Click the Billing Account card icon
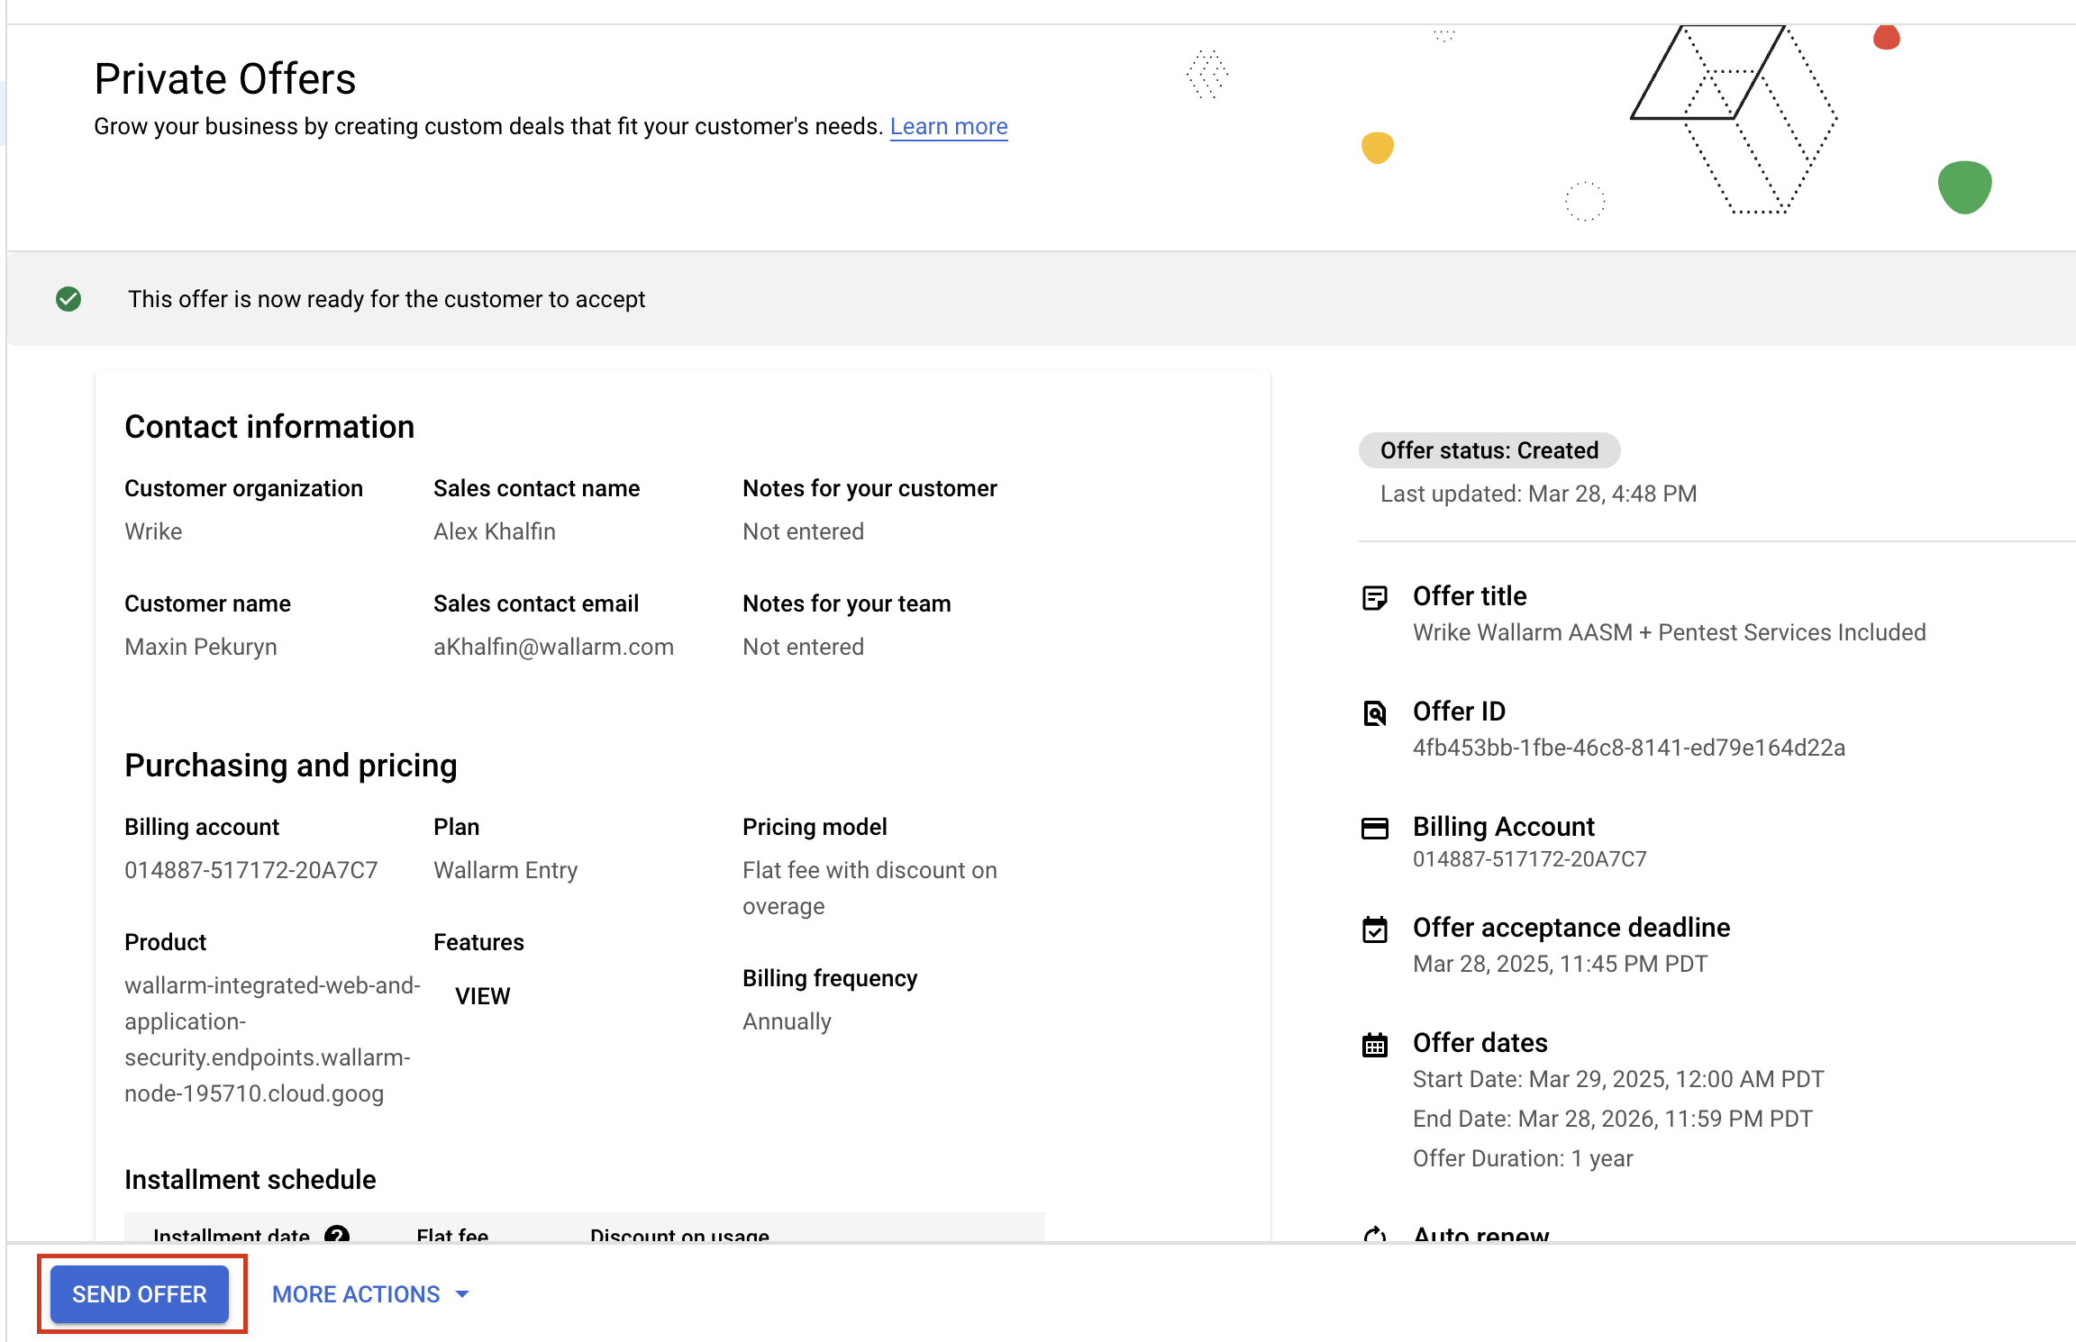This screenshot has width=2076, height=1342. 1375,828
